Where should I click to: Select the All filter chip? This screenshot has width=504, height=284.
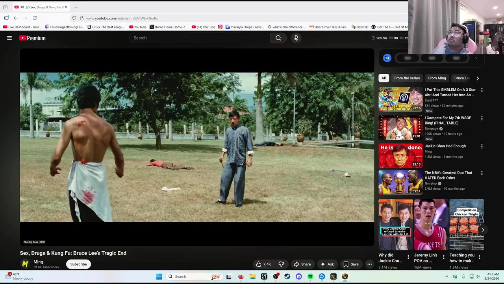[x=384, y=78]
